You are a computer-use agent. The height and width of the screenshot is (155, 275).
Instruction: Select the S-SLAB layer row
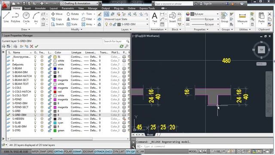[68, 123]
